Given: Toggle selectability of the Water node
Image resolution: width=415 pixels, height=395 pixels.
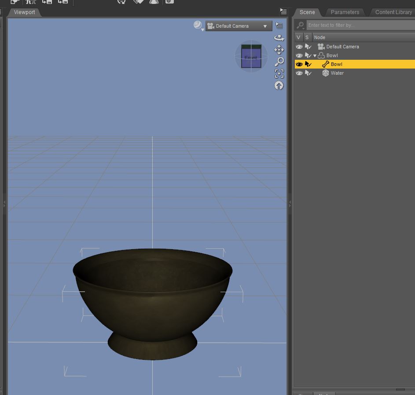Looking at the screenshot, I should (308, 73).
